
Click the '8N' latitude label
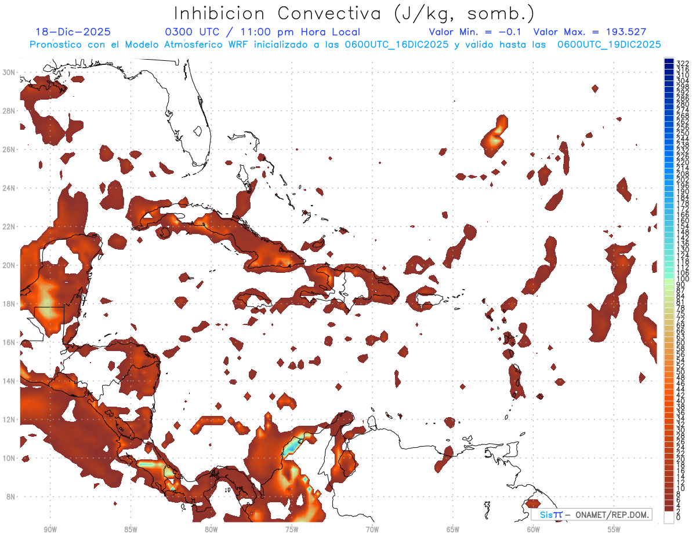12,496
